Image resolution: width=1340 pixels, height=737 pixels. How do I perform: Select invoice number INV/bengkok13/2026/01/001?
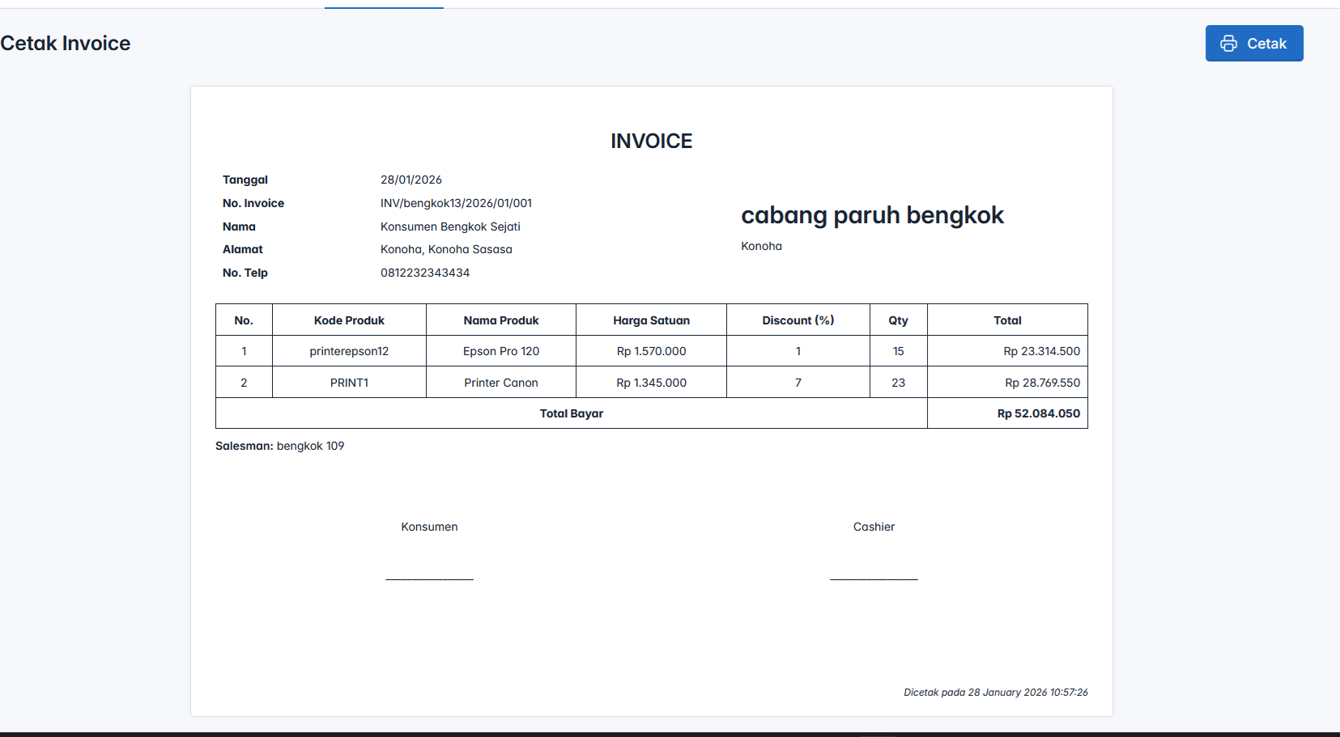click(x=457, y=203)
